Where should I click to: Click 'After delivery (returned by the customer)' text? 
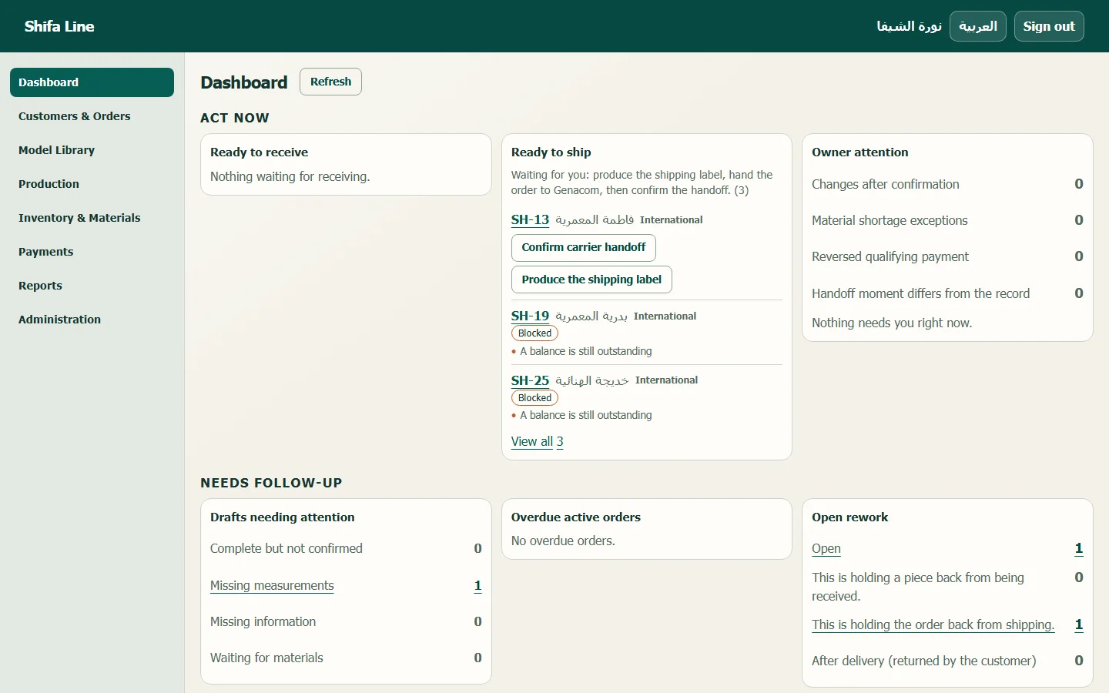(924, 661)
